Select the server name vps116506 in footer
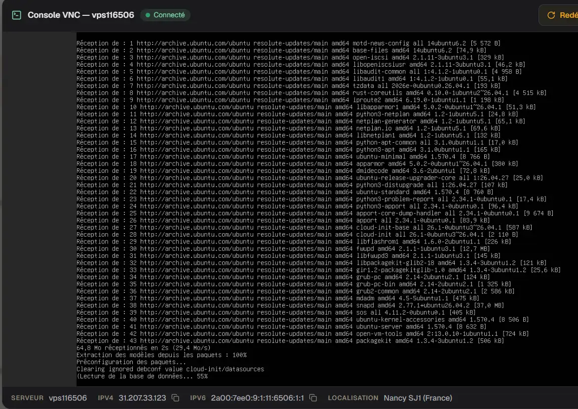The width and height of the screenshot is (578, 409). [68, 398]
